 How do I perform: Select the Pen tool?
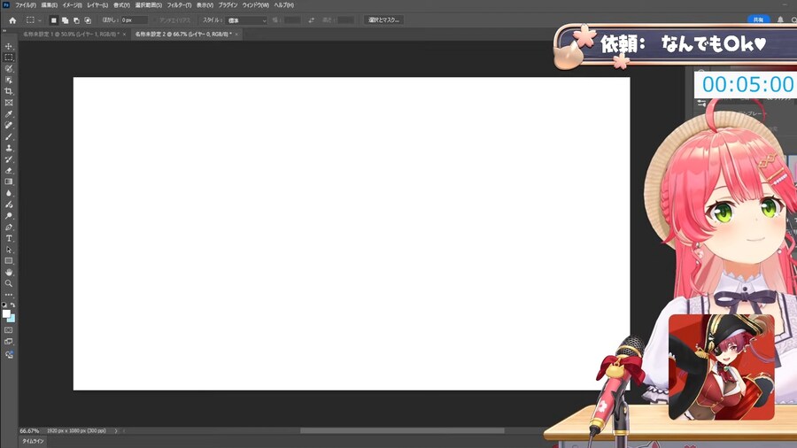coord(9,227)
